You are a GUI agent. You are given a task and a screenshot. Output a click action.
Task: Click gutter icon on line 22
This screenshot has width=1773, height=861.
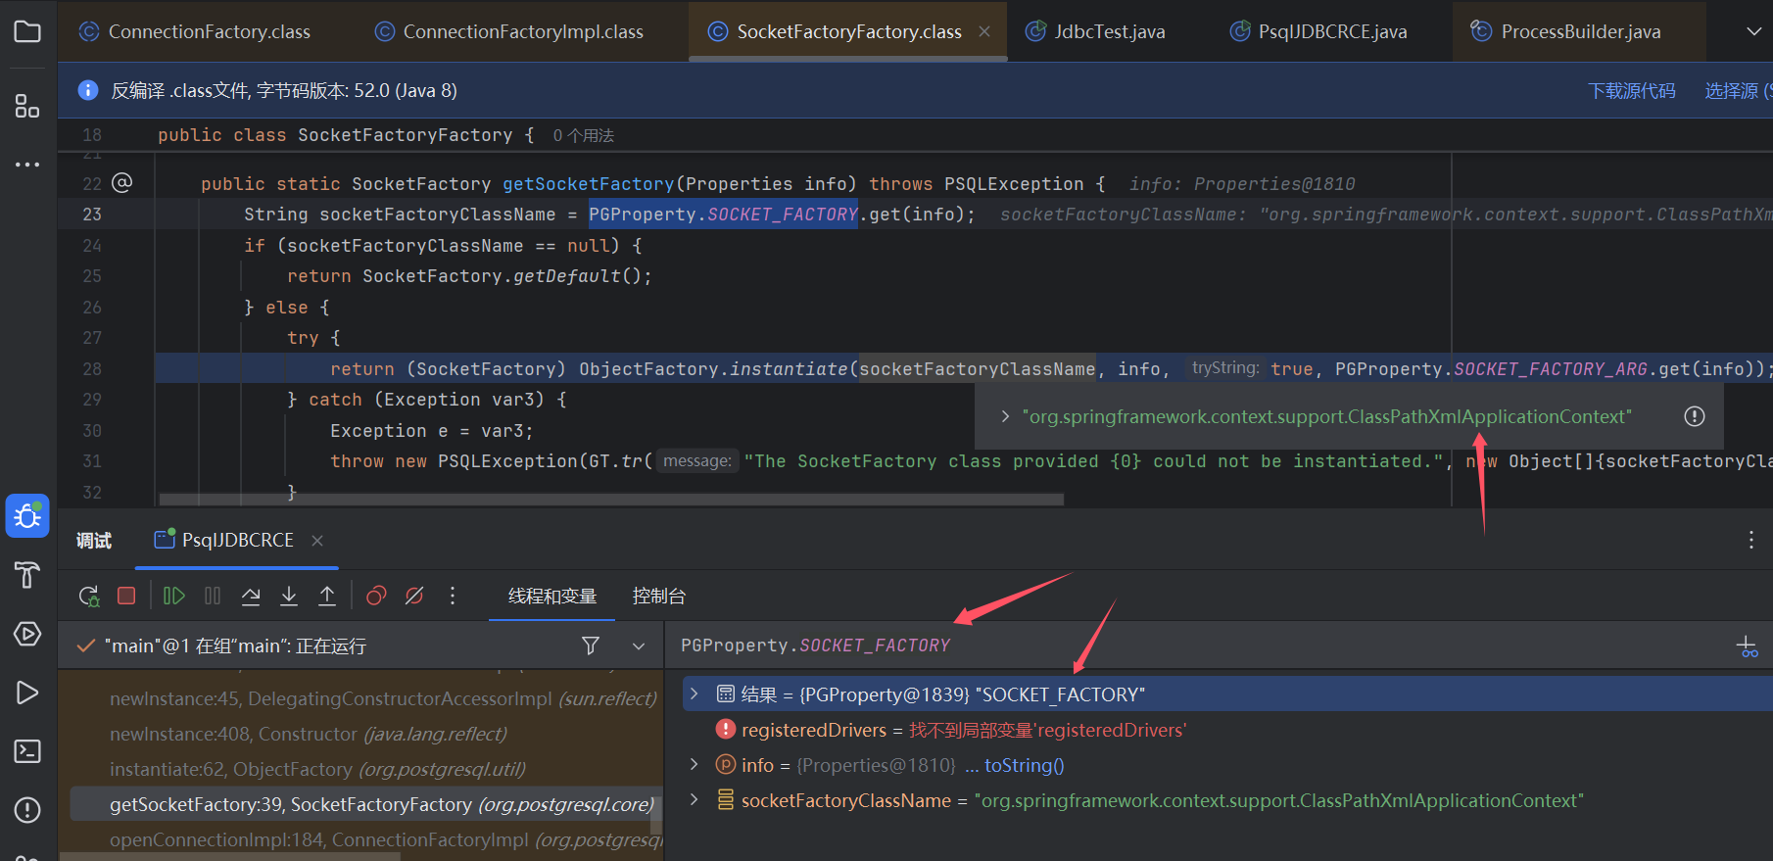click(122, 182)
